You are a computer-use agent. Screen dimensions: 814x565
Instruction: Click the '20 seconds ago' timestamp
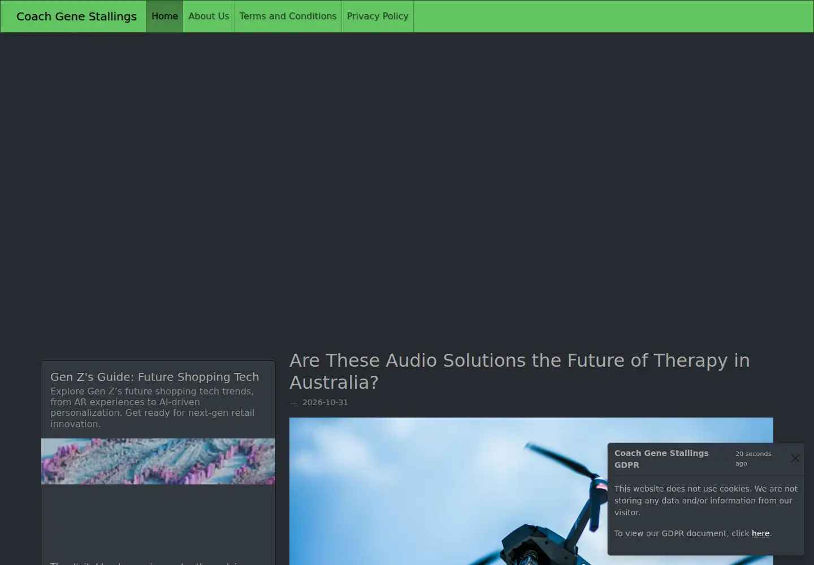(x=753, y=459)
